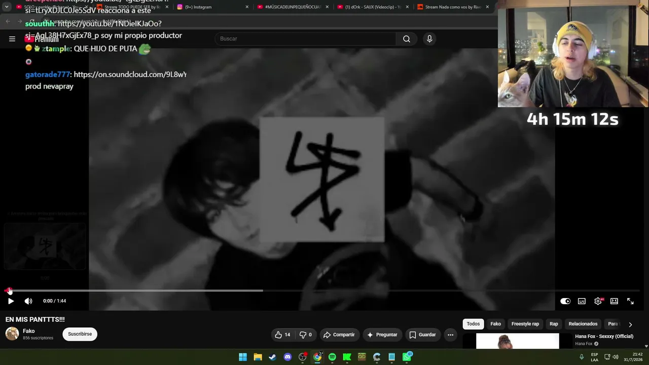Select the Fako filter chip
649x365 pixels.
tap(495, 324)
